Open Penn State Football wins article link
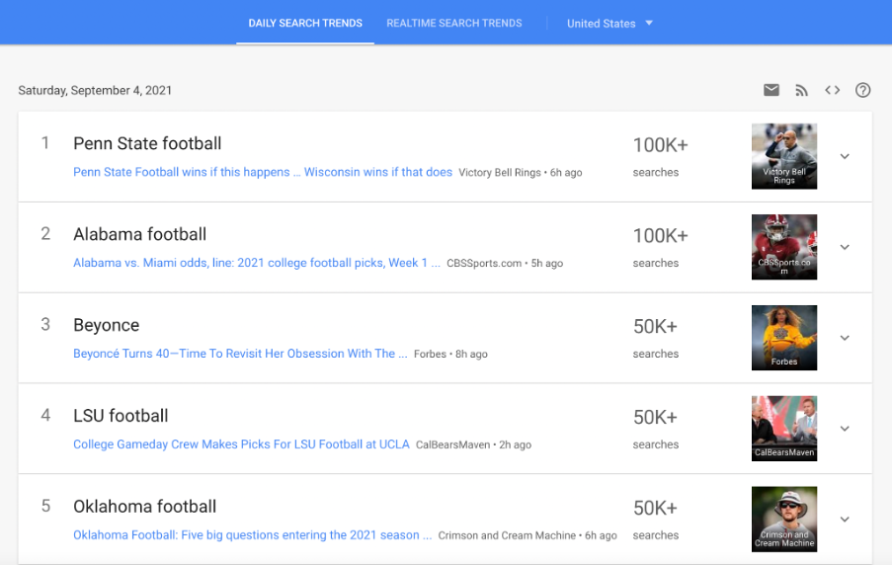The height and width of the screenshot is (565, 893). point(263,172)
